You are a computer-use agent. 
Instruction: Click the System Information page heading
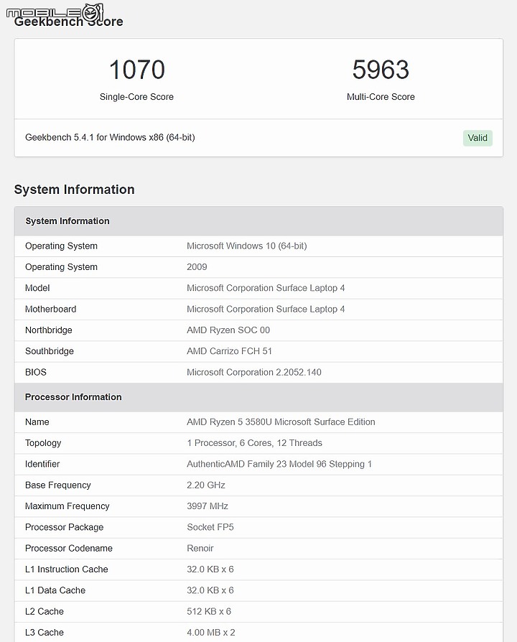pos(74,190)
